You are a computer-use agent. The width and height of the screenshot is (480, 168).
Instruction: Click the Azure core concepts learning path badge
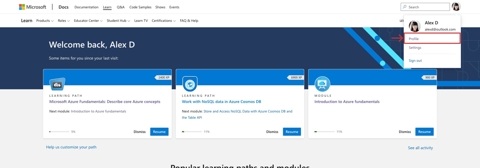(57, 84)
